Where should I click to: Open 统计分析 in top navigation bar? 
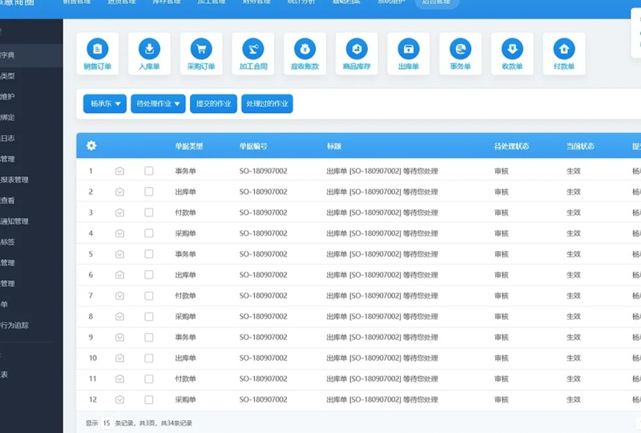pos(300,2)
